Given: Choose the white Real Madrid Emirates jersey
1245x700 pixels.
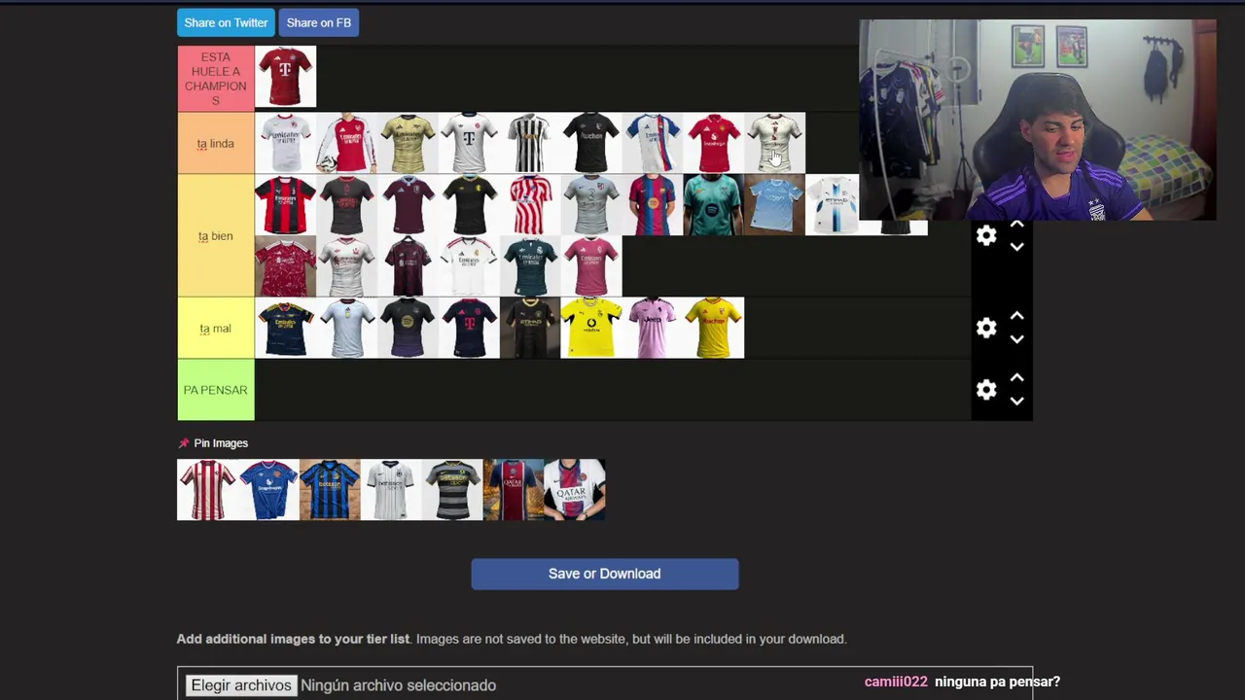Looking at the screenshot, I should point(470,266).
